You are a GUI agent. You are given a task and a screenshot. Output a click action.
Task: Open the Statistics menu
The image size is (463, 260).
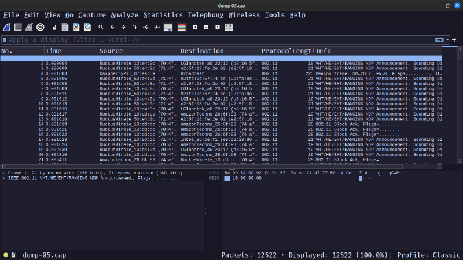163,15
